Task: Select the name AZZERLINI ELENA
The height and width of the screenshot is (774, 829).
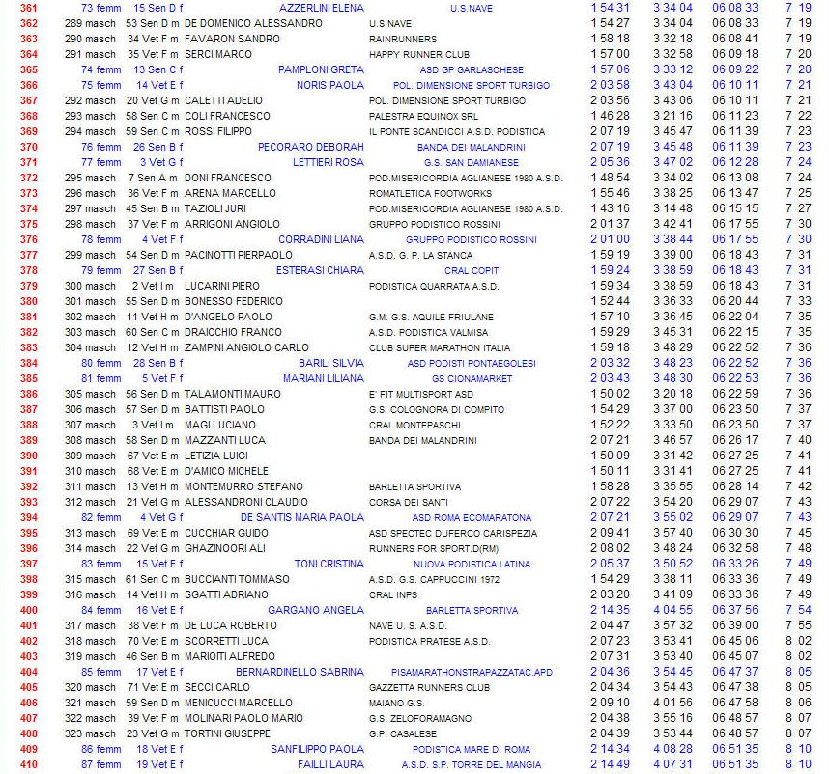Action: (322, 8)
